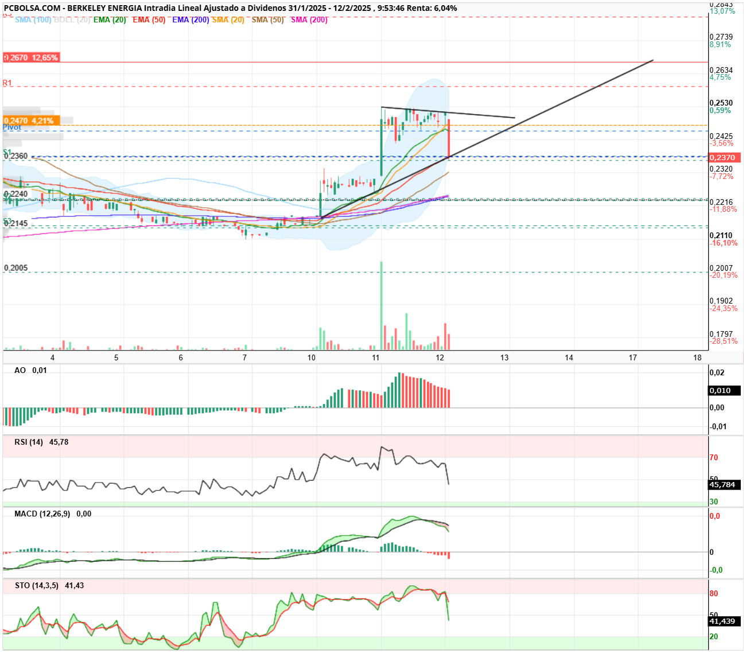
Task: Click the red 0,2670 resistance price tag
Action: [31, 58]
